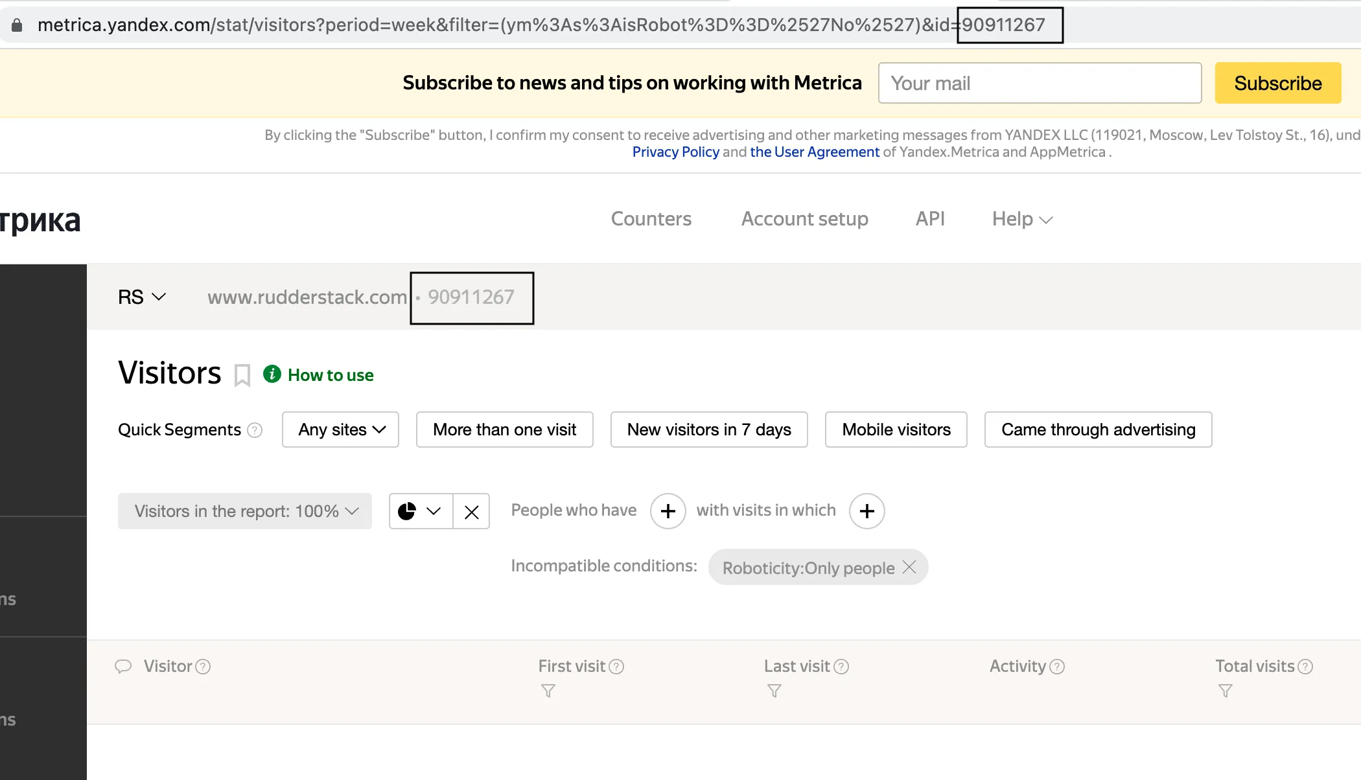The image size is (1361, 780).
Task: Open the First visit help icon
Action: point(616,667)
